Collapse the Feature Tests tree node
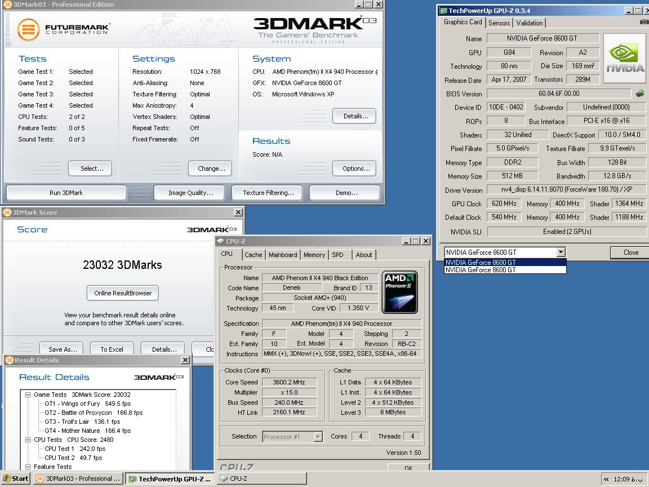 coord(28,467)
